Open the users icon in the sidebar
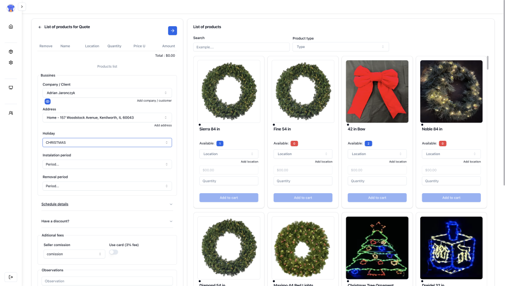Image resolution: width=505 pixels, height=286 pixels. (11, 113)
